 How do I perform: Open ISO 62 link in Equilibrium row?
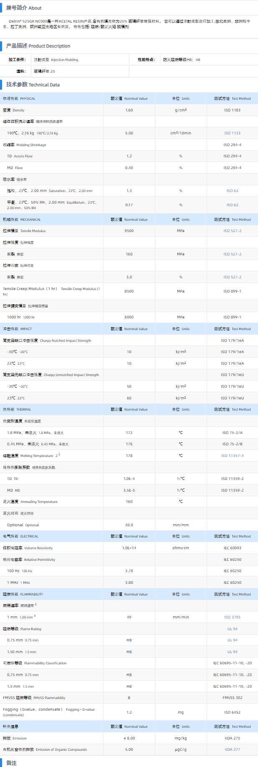click(x=232, y=205)
